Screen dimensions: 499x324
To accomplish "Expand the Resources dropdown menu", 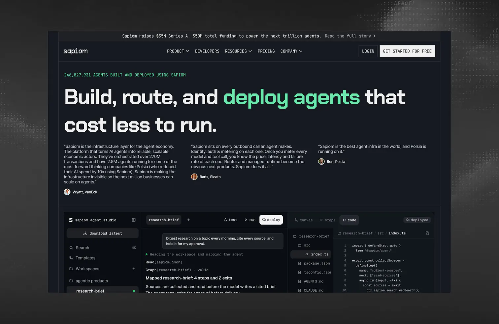I will coord(238,51).
